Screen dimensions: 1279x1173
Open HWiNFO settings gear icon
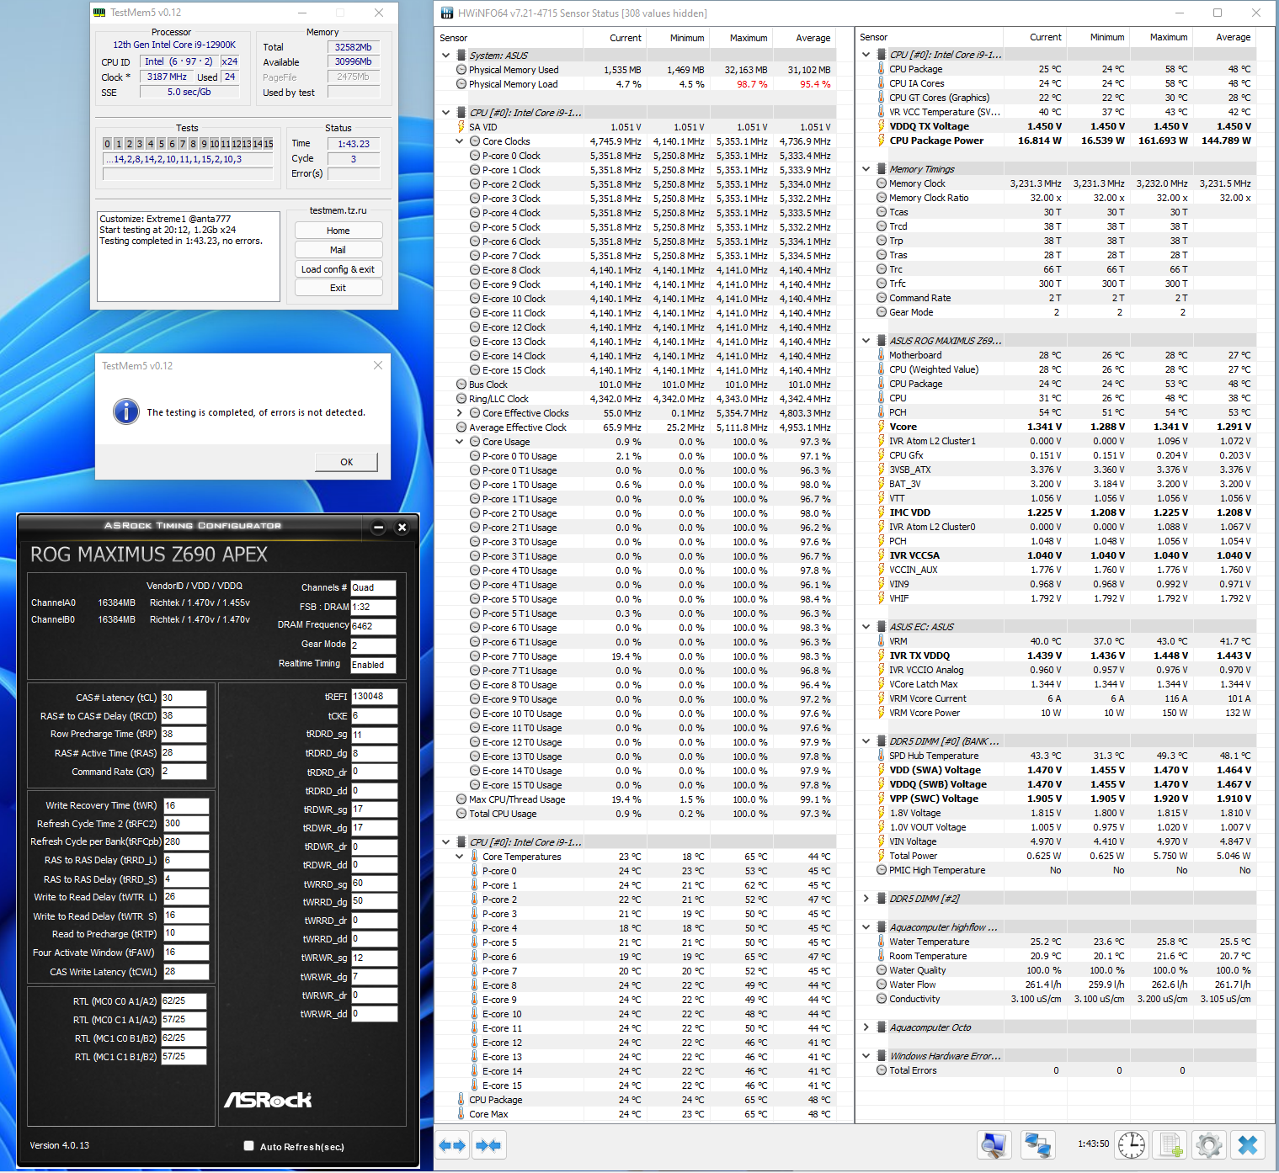point(1209,1145)
